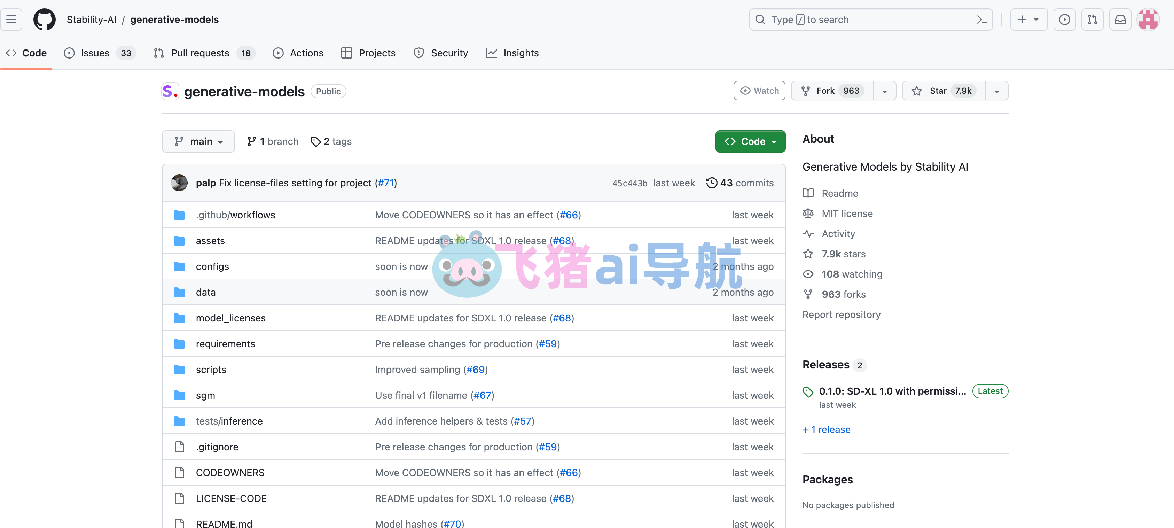
Task: Expand the Star lists dropdown arrow
Action: [x=996, y=91]
